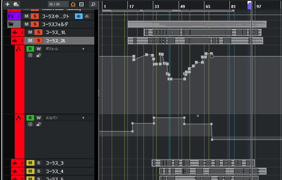This screenshot has height=180, width=282.
Task: Click bar 33 on the ruler
Action: (157, 7)
